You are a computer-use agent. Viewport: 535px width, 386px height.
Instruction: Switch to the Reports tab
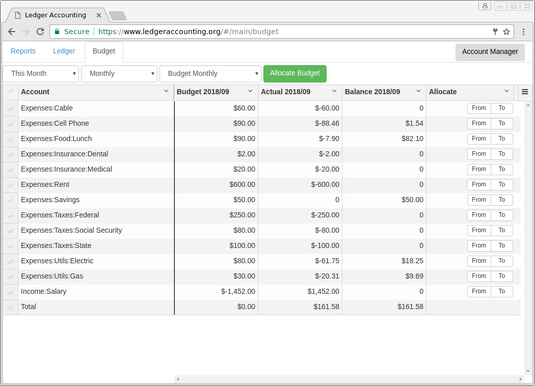[23, 51]
